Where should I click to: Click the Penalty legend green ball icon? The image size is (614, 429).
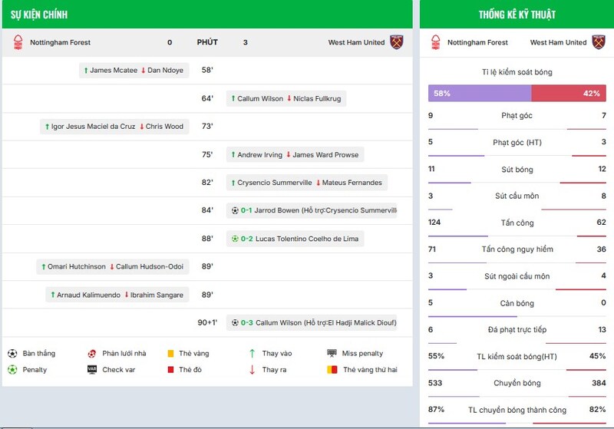pos(12,369)
